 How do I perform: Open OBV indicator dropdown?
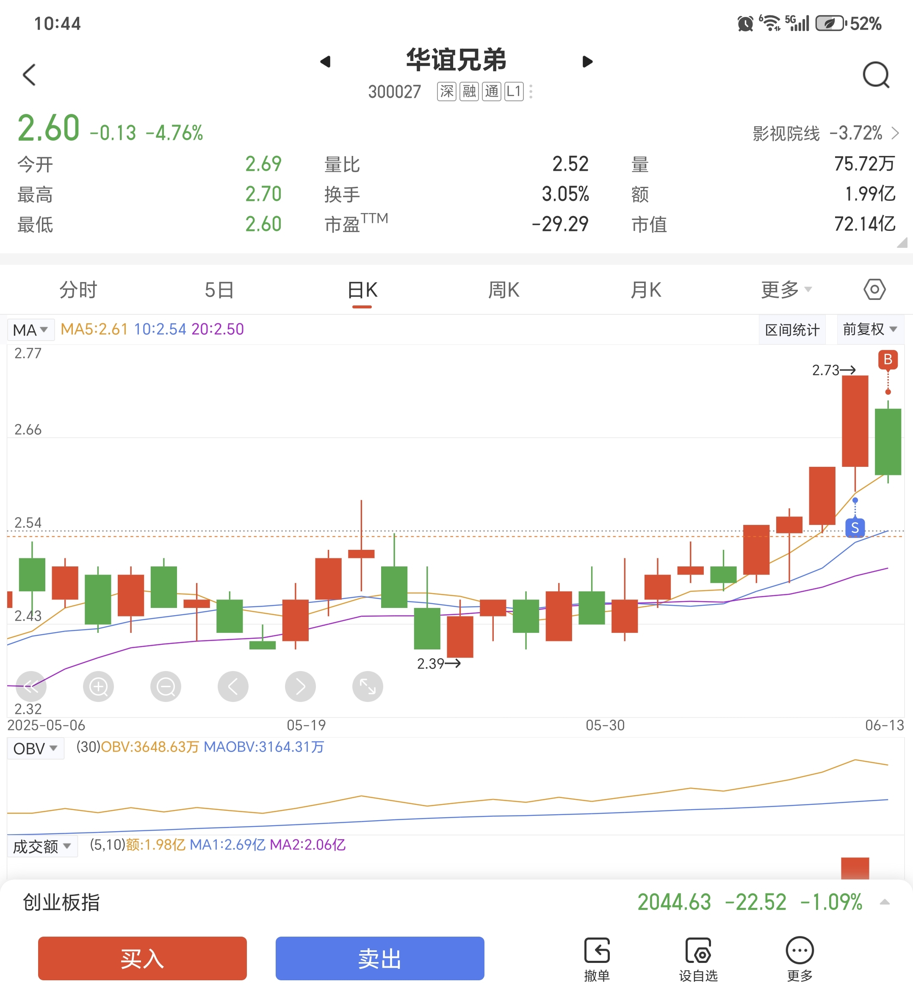[36, 748]
